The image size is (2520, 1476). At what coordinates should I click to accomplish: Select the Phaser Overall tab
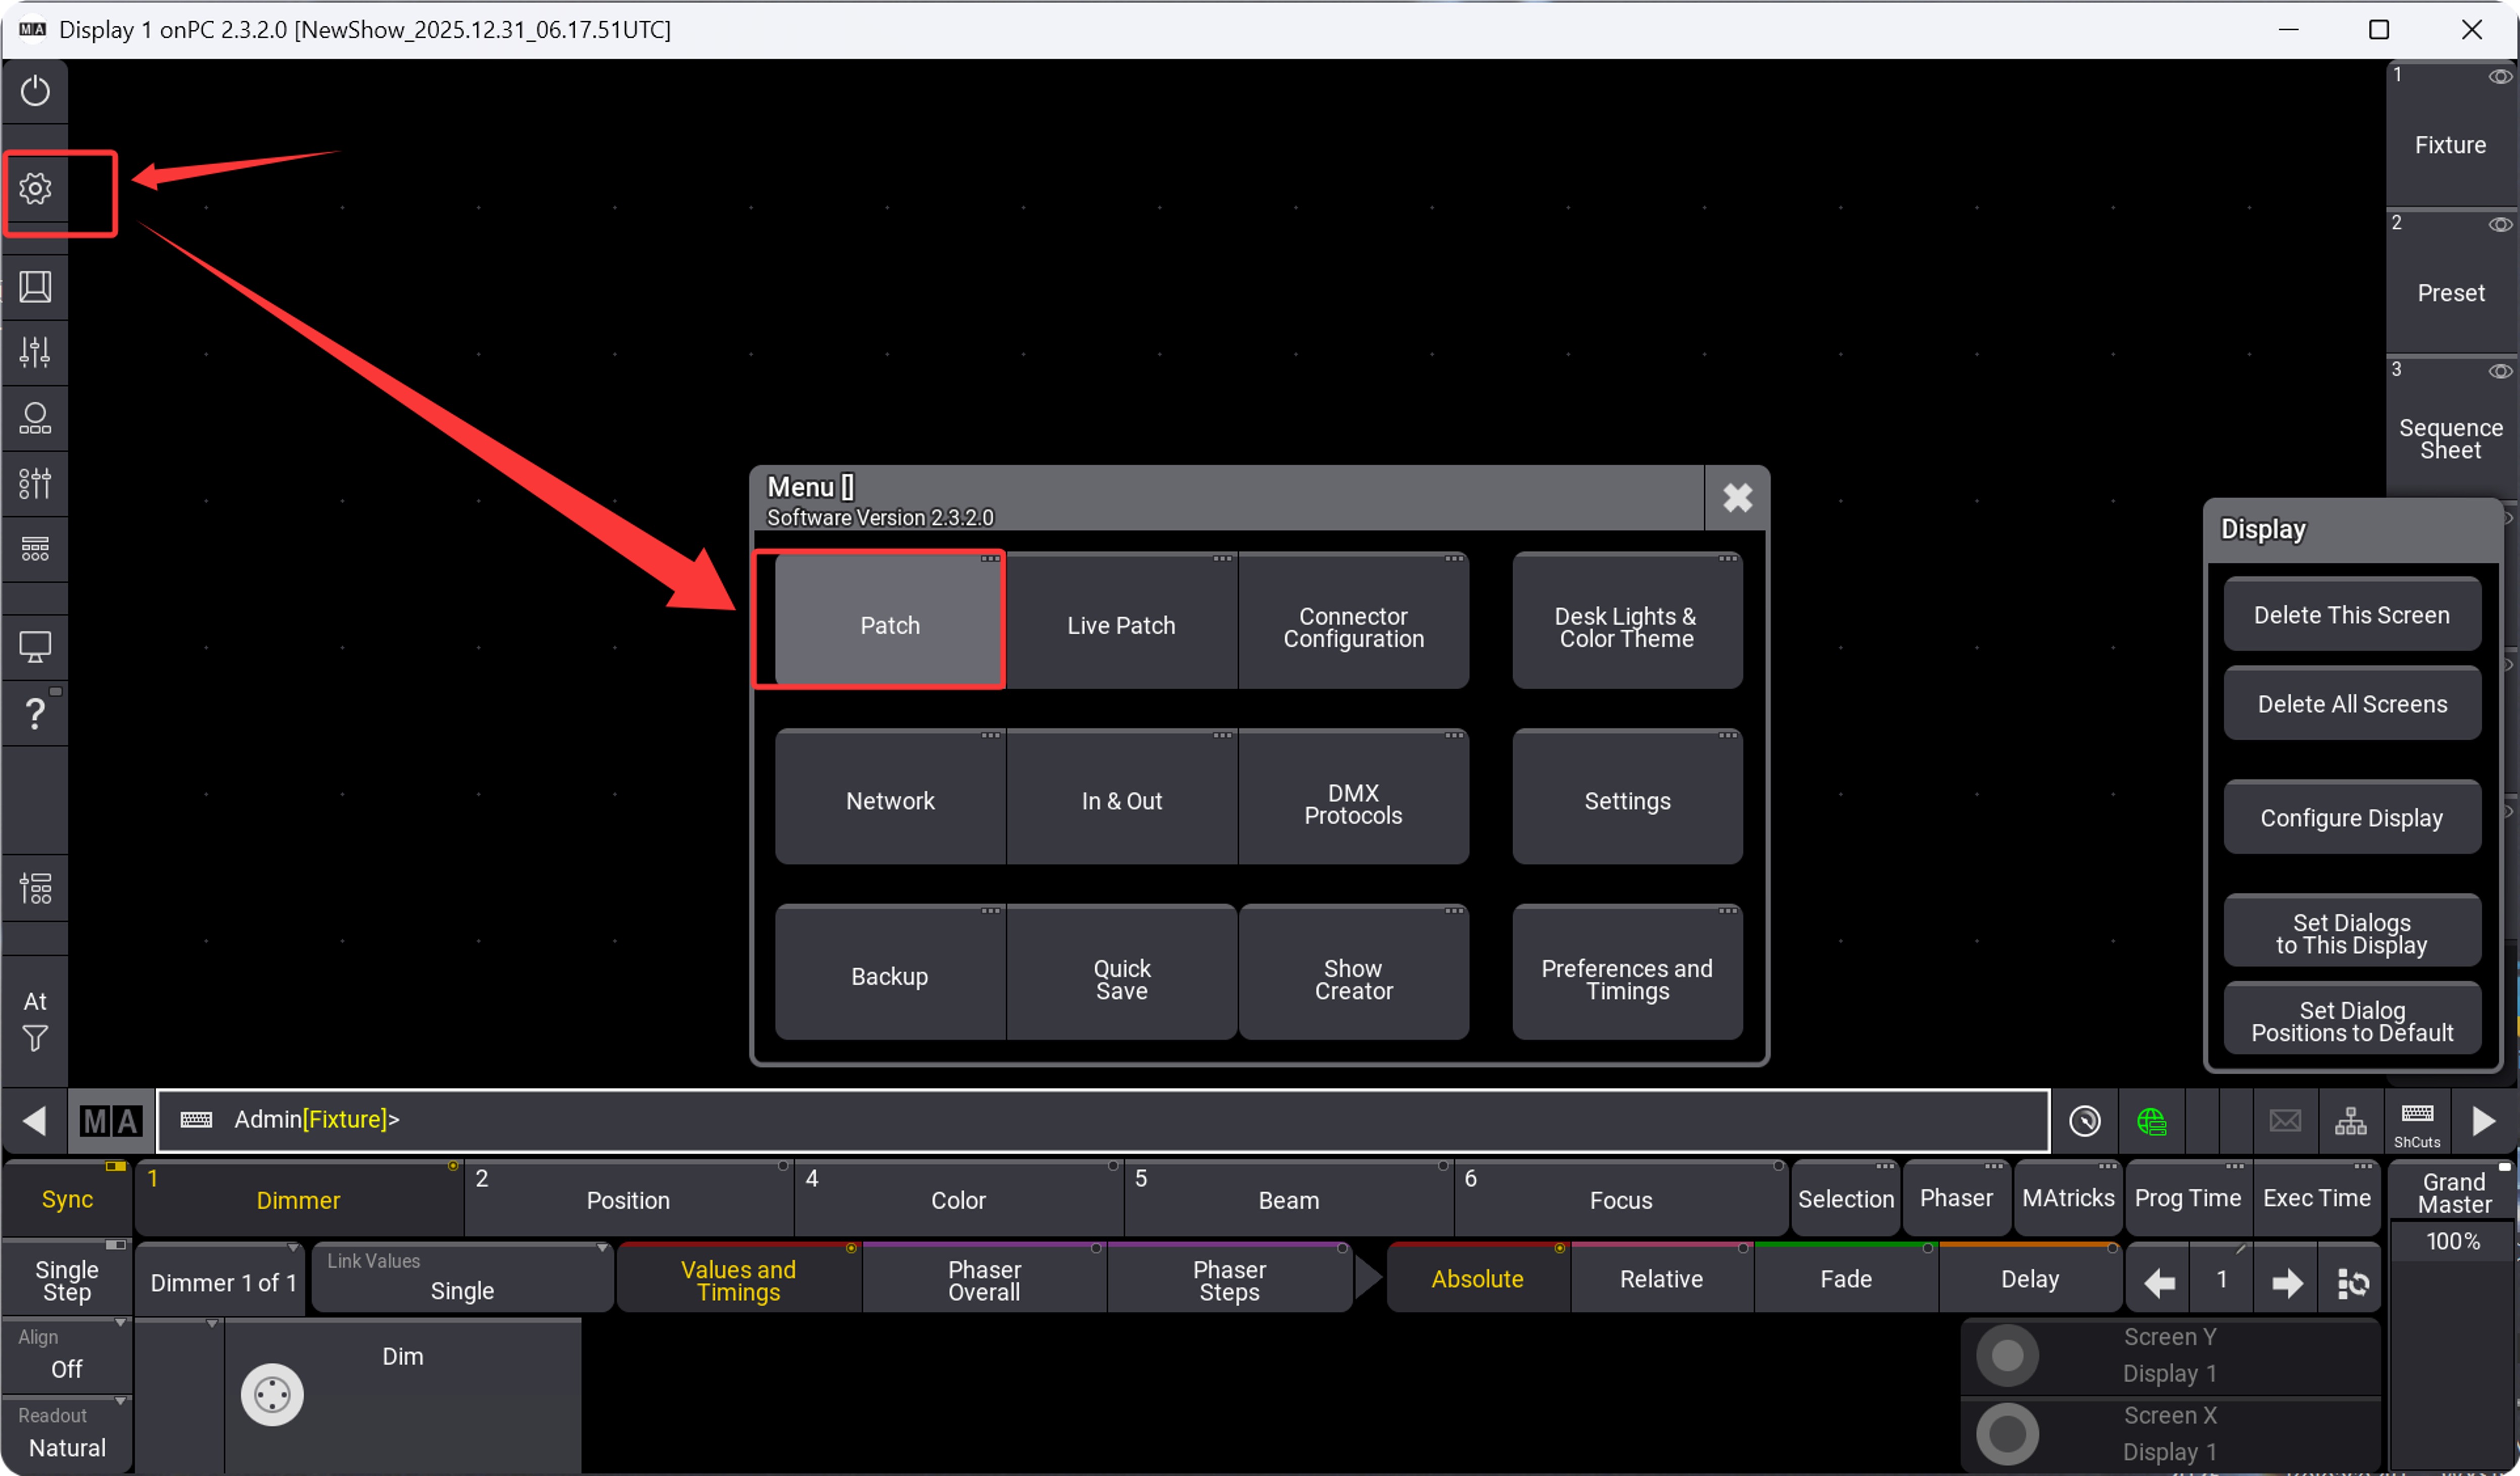[984, 1280]
